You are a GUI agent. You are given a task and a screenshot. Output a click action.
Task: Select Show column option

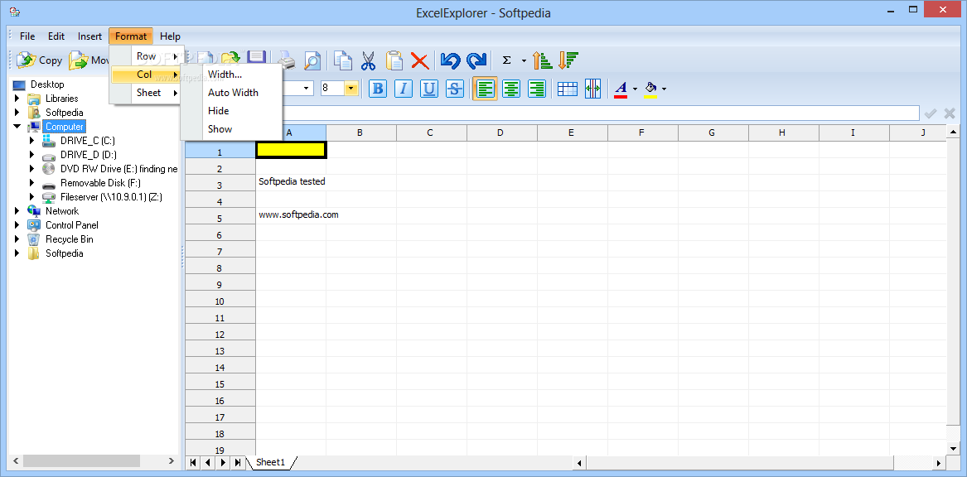tap(231, 129)
